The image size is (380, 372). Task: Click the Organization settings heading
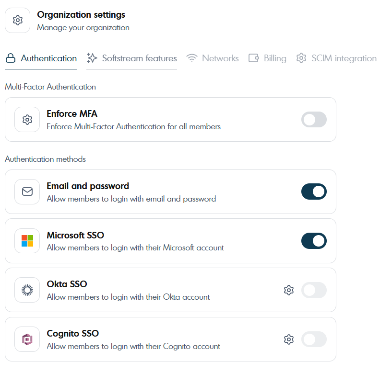tap(81, 15)
